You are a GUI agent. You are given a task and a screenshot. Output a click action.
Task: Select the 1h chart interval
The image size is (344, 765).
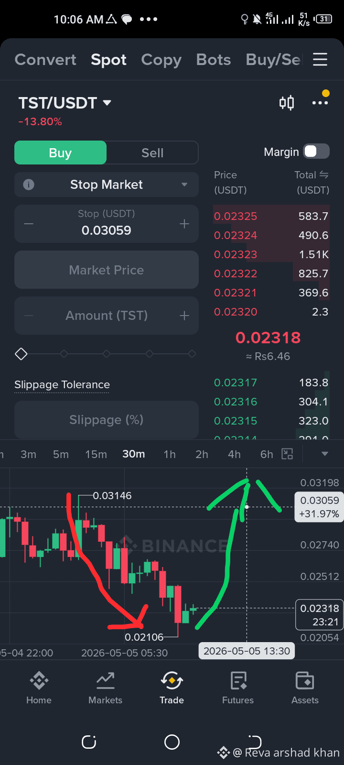[x=170, y=454]
